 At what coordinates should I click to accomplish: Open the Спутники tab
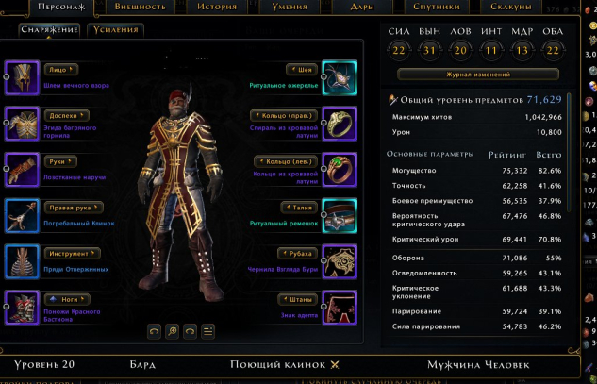[x=437, y=7]
